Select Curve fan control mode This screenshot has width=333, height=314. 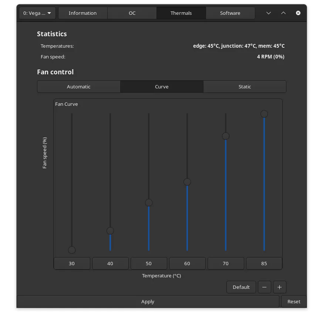[162, 87]
